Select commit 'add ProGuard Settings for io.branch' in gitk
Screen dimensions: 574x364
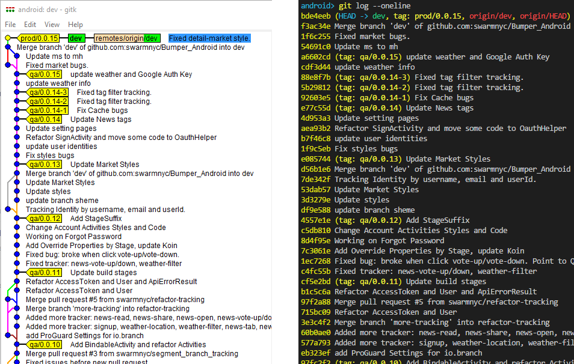click(x=85, y=336)
